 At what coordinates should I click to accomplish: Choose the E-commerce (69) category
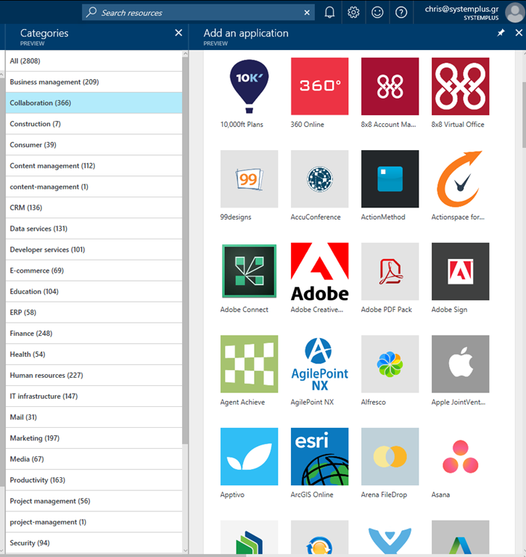point(94,271)
